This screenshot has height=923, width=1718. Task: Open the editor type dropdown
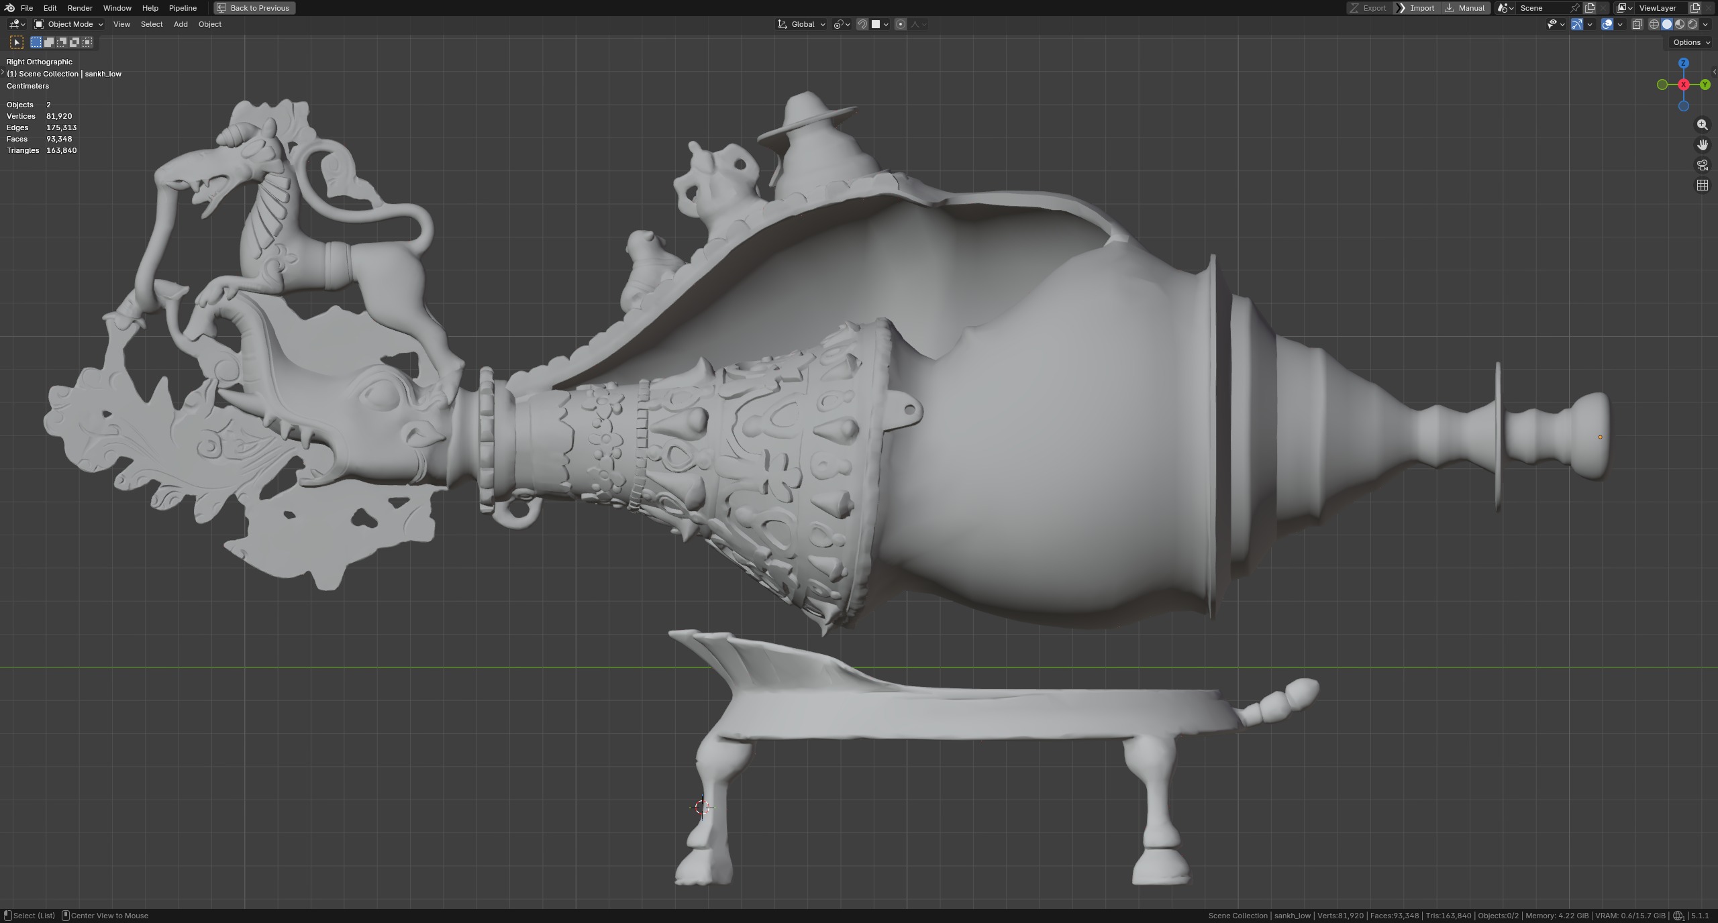(x=17, y=24)
